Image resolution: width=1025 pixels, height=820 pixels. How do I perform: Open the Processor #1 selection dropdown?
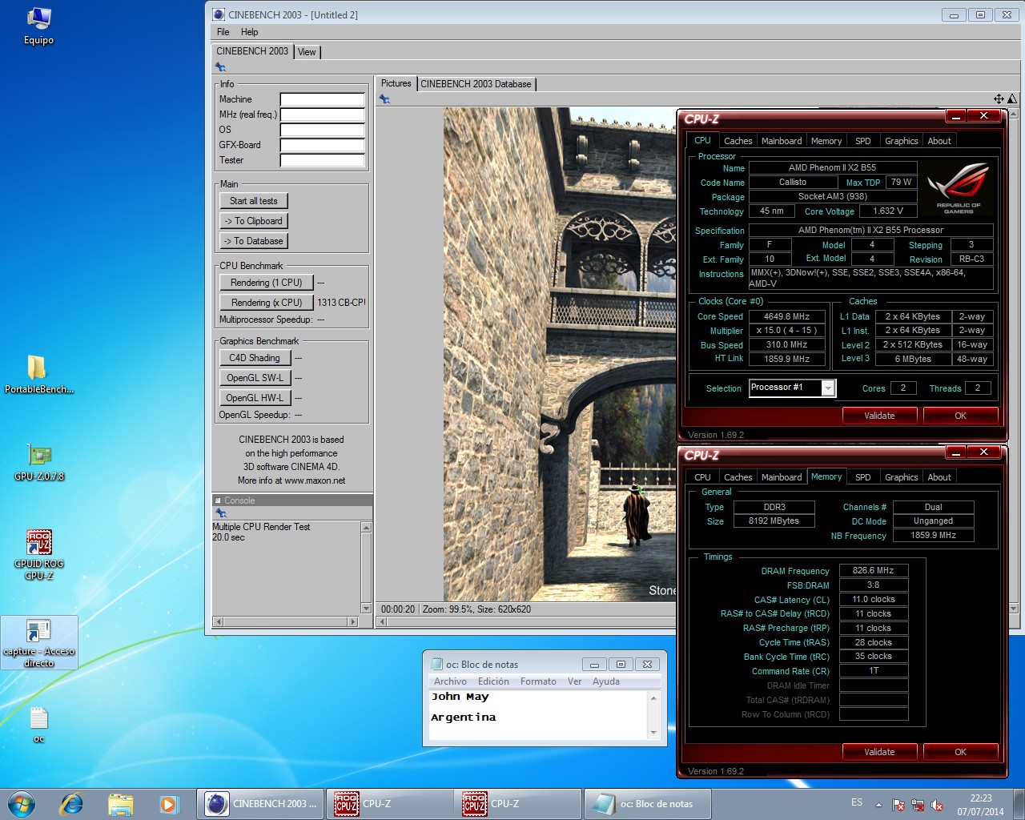tap(828, 388)
